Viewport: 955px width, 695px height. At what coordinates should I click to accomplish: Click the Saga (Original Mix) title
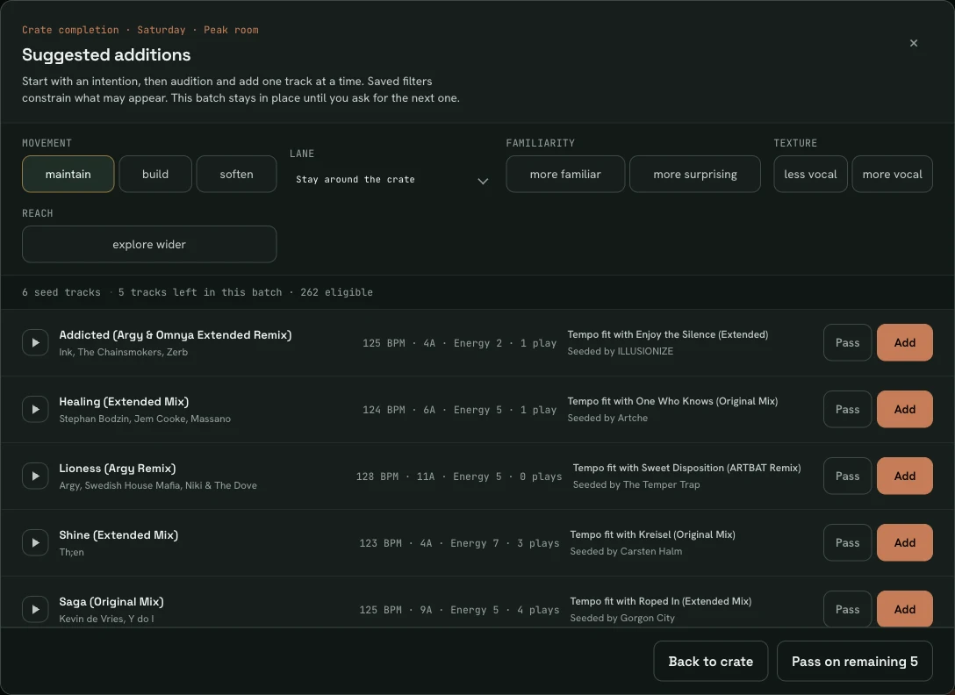pyautogui.click(x=111, y=602)
